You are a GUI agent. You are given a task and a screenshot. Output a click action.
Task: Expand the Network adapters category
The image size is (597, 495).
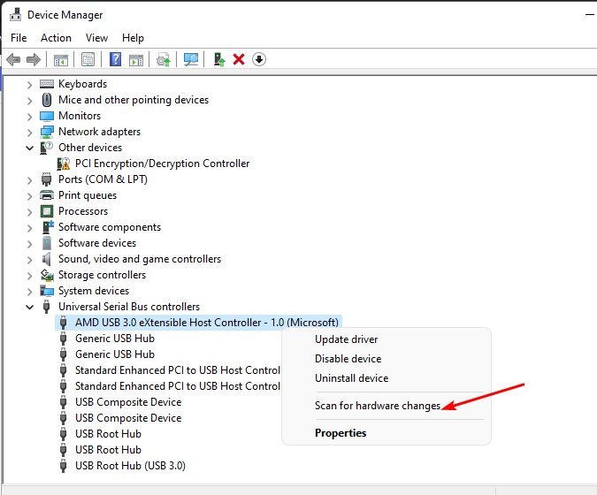pos(30,133)
